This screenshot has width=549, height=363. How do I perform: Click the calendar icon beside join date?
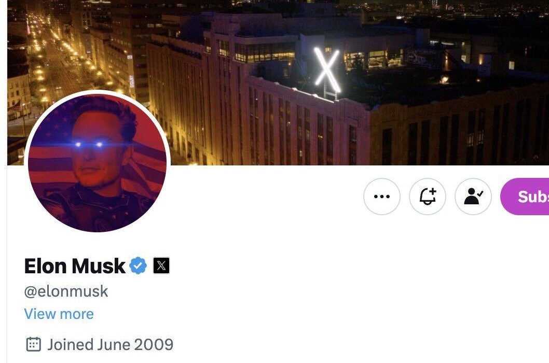34,344
